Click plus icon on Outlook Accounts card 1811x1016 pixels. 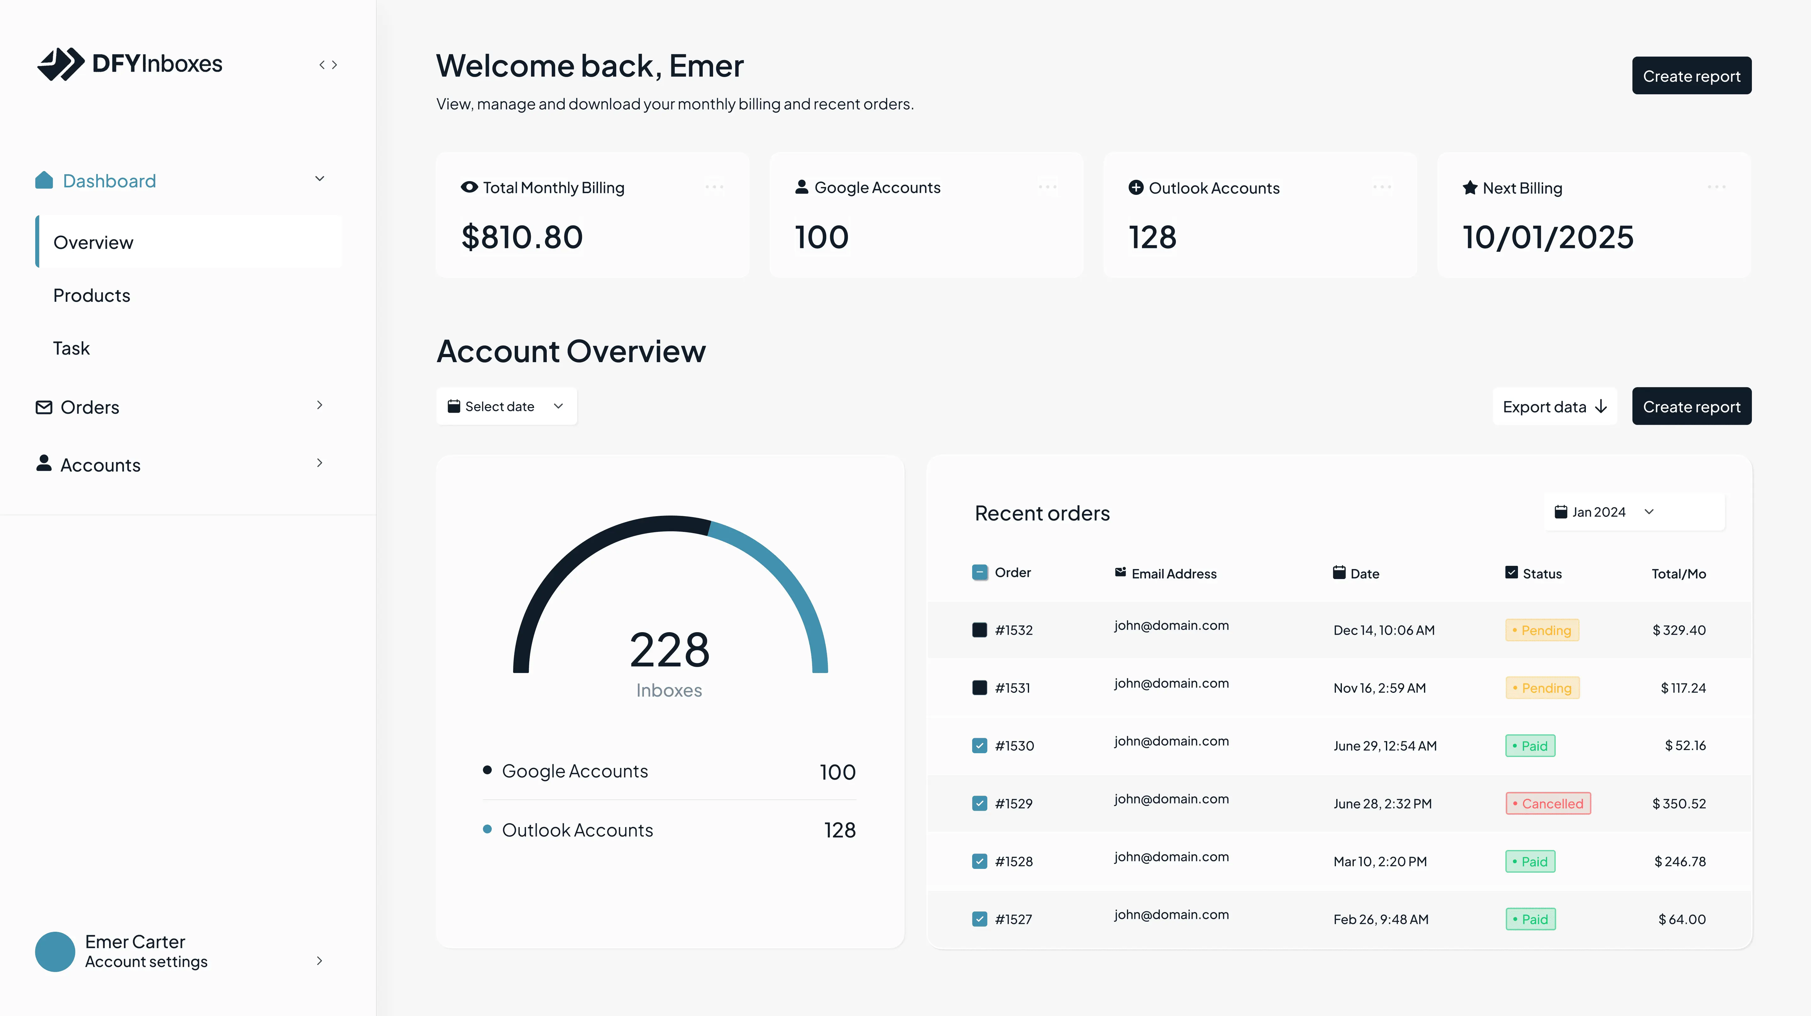(x=1135, y=187)
